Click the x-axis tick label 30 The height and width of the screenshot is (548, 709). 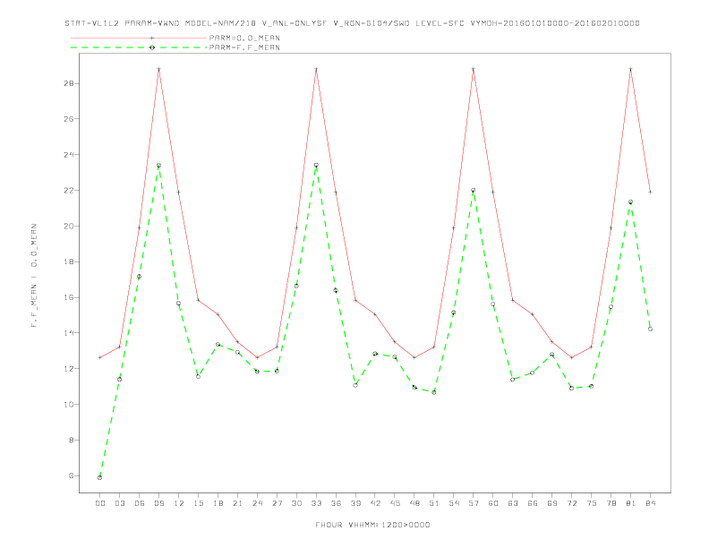click(x=296, y=503)
